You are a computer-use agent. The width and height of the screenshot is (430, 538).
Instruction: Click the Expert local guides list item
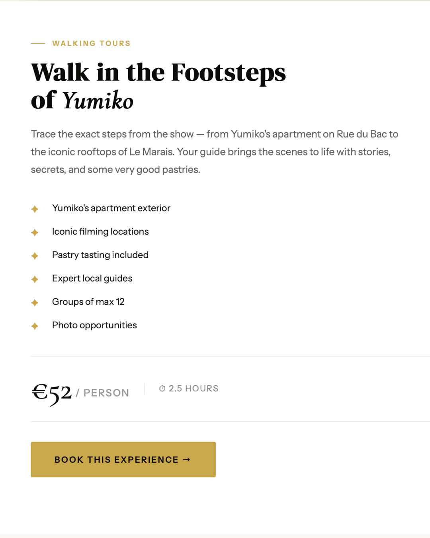pyautogui.click(x=92, y=279)
